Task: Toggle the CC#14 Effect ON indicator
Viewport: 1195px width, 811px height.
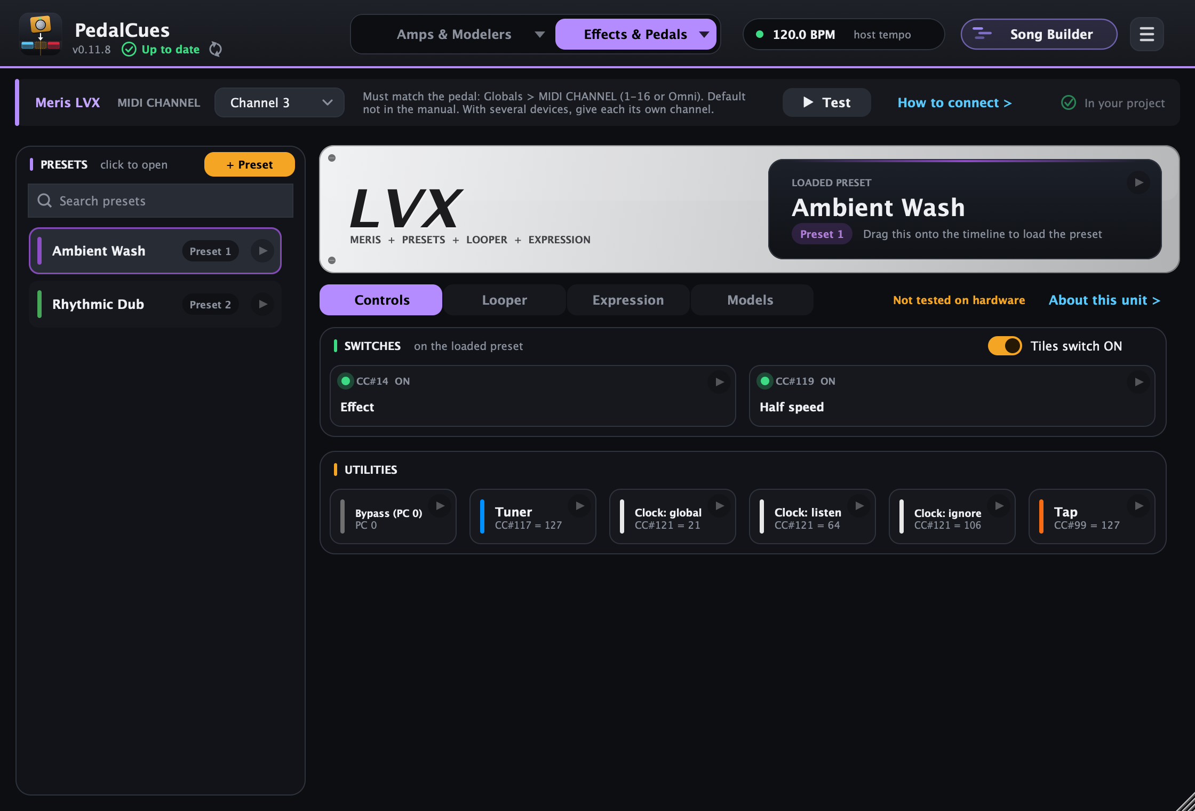Action: (346, 381)
